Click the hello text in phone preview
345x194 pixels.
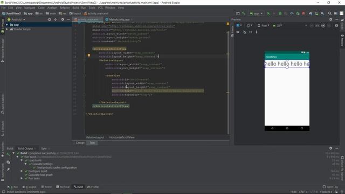[x=287, y=64]
